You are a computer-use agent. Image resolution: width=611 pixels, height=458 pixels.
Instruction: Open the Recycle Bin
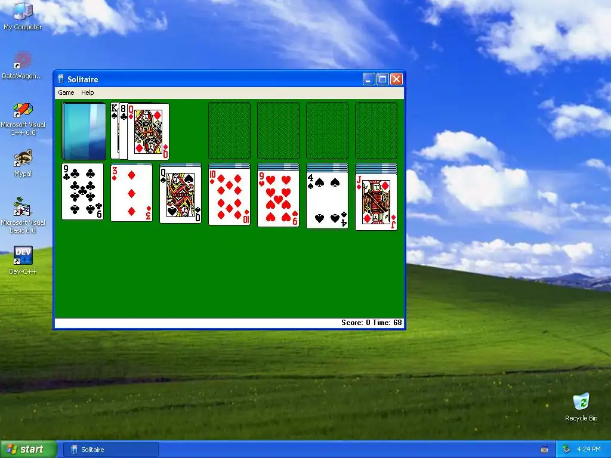click(581, 407)
